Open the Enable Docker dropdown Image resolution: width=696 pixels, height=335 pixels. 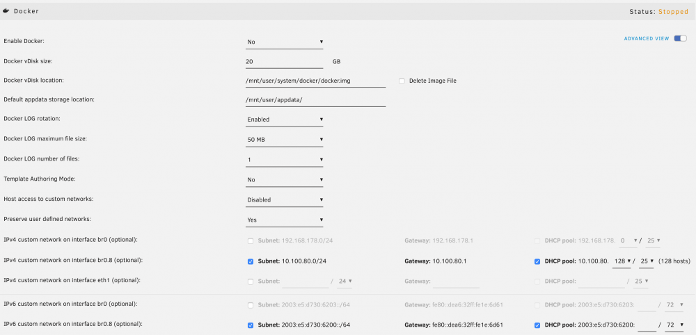pyautogui.click(x=284, y=42)
